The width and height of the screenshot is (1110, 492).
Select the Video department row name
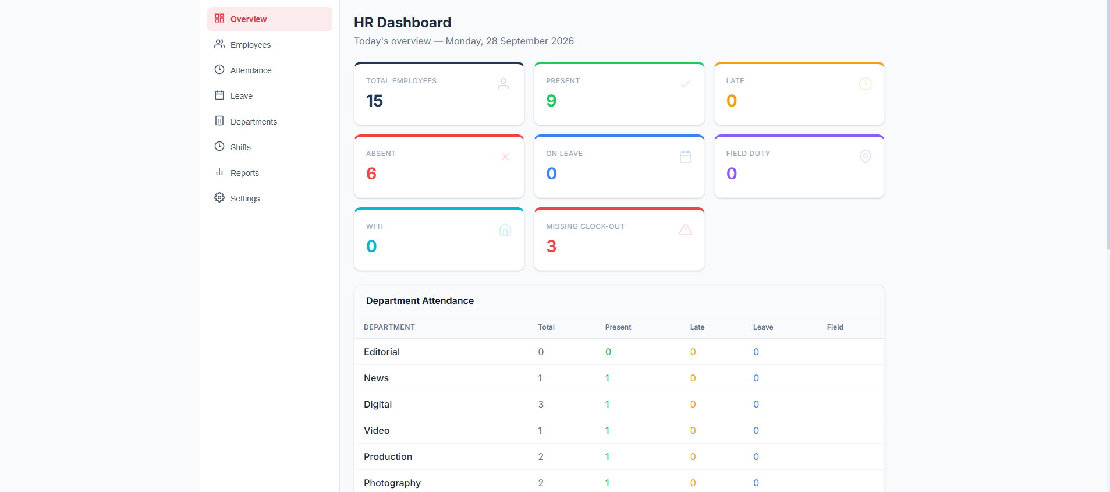(x=377, y=430)
